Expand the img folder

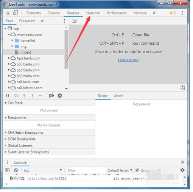(x=12, y=46)
